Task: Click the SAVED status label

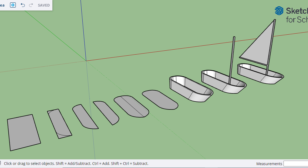Action: click(44, 5)
